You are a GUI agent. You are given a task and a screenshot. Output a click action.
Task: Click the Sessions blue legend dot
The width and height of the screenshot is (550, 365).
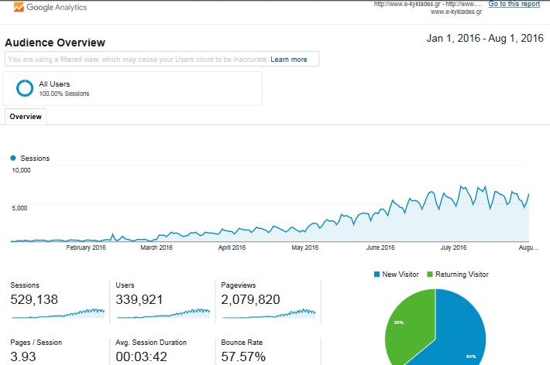[13, 159]
